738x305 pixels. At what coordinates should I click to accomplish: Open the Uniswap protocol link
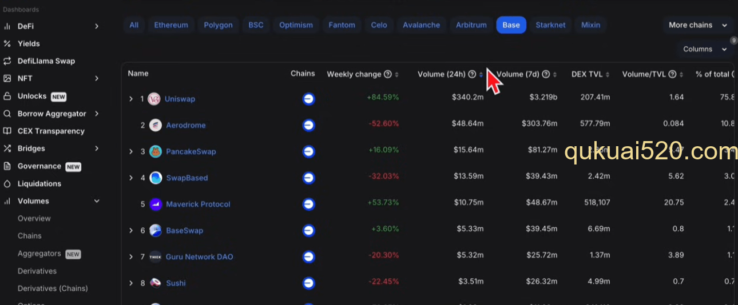[180, 99]
